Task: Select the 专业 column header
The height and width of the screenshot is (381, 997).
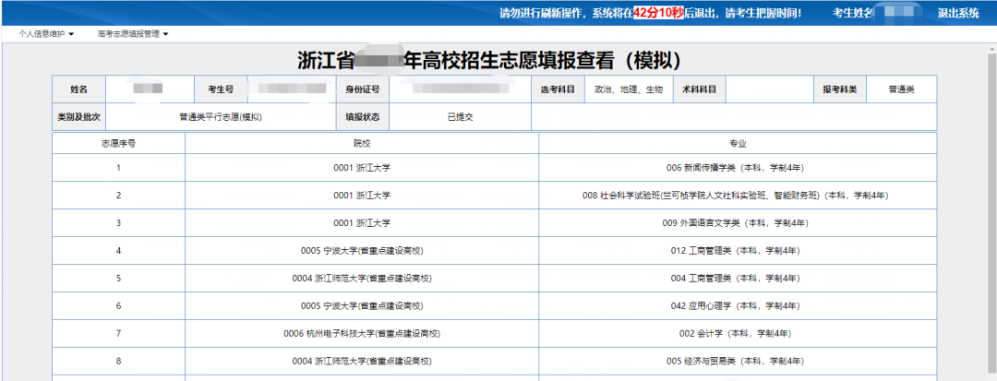Action: pyautogui.click(x=738, y=144)
